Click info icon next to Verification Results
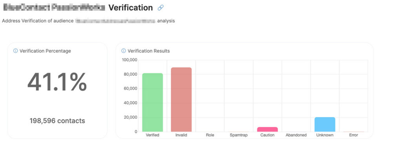 124,51
